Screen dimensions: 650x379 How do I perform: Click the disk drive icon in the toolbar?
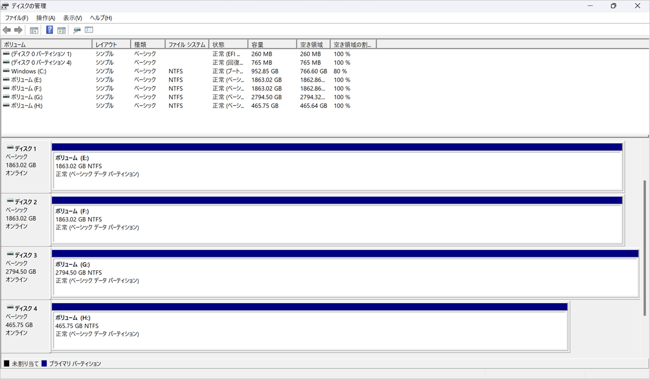point(77,30)
